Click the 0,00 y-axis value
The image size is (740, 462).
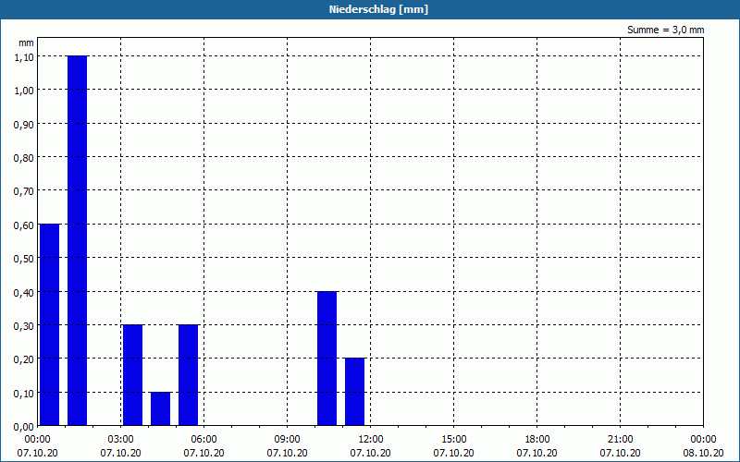tap(24, 427)
